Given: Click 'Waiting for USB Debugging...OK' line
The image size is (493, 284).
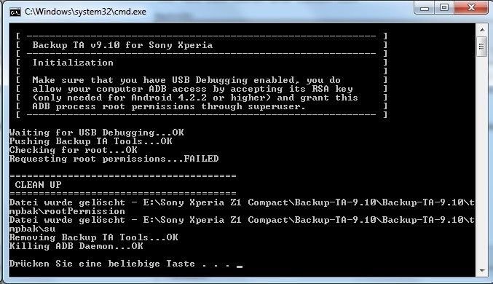Looking at the screenshot, I should coord(97,133).
